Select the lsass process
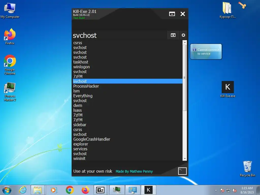Image resolution: width=260 pixels, height=195 pixels. [x=127, y=110]
